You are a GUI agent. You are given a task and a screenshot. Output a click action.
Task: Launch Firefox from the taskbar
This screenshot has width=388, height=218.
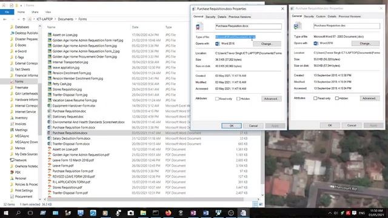pos(169,213)
